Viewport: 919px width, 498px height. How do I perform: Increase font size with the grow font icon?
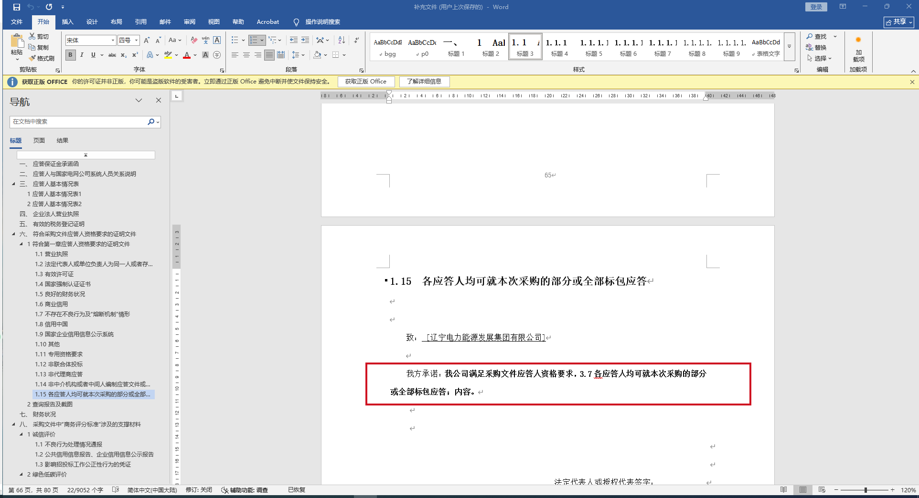pos(147,40)
